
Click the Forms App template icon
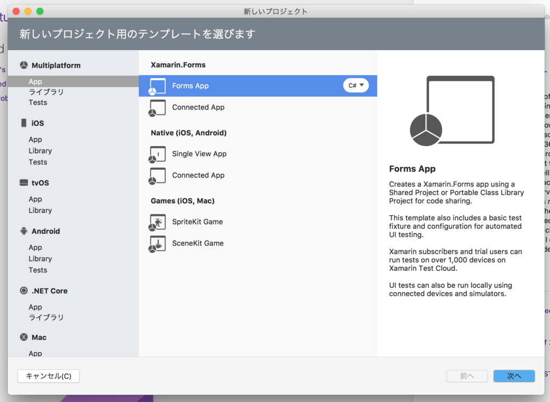point(157,87)
